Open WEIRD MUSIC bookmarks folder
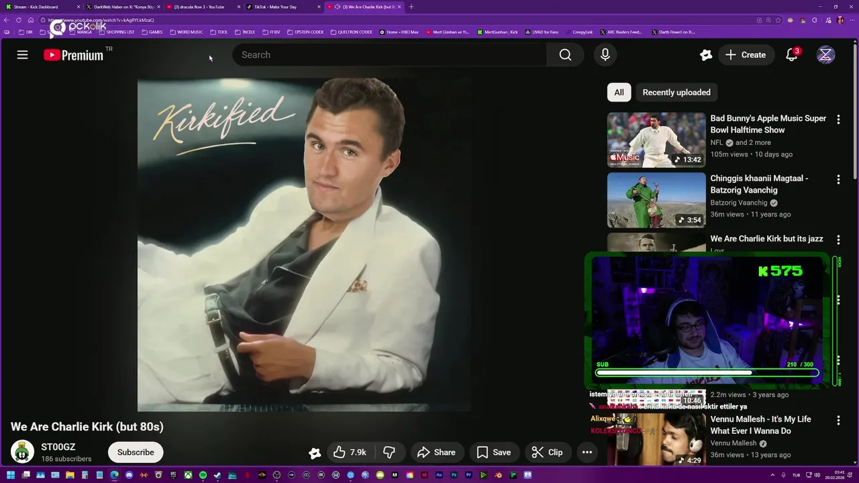 pyautogui.click(x=187, y=32)
